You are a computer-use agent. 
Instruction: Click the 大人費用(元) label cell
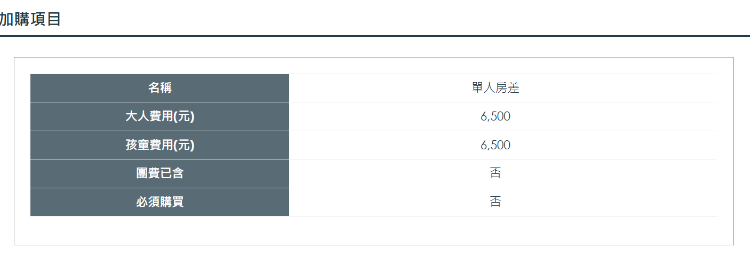159,116
